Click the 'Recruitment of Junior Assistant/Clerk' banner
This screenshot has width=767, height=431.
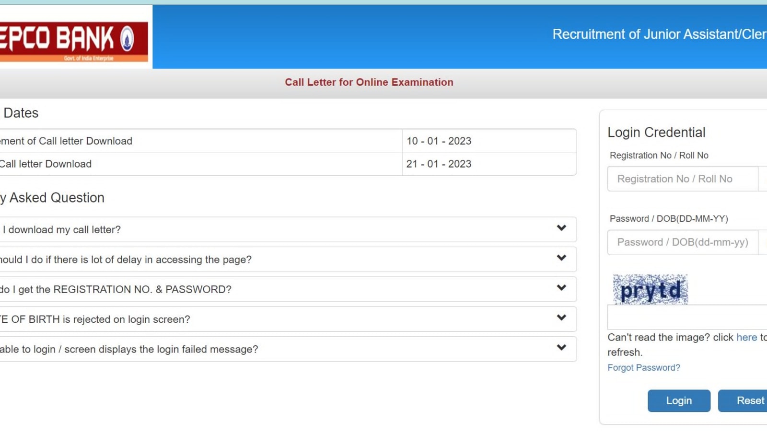(x=657, y=34)
